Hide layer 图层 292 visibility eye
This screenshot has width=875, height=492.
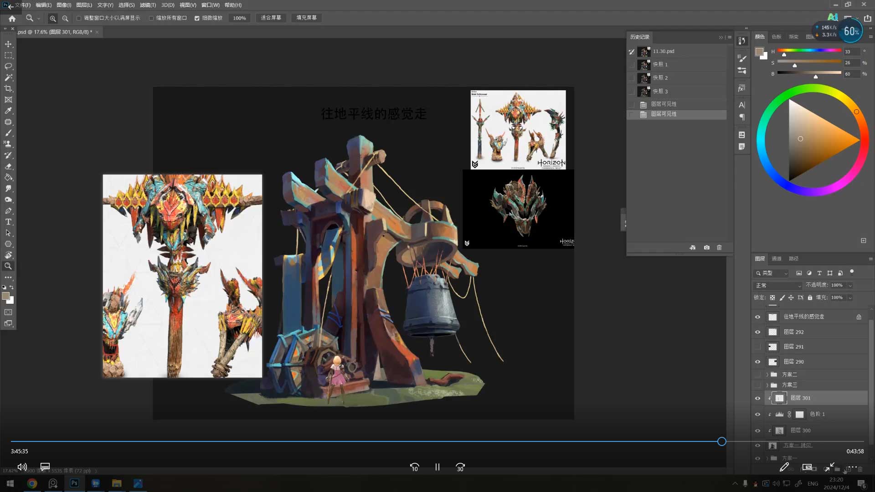pyautogui.click(x=757, y=332)
